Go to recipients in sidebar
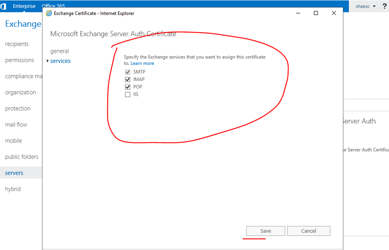The image size is (389, 250). 17,44
